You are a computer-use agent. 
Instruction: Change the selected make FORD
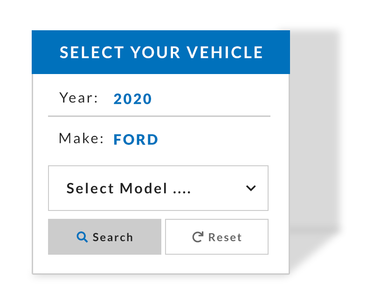(136, 139)
